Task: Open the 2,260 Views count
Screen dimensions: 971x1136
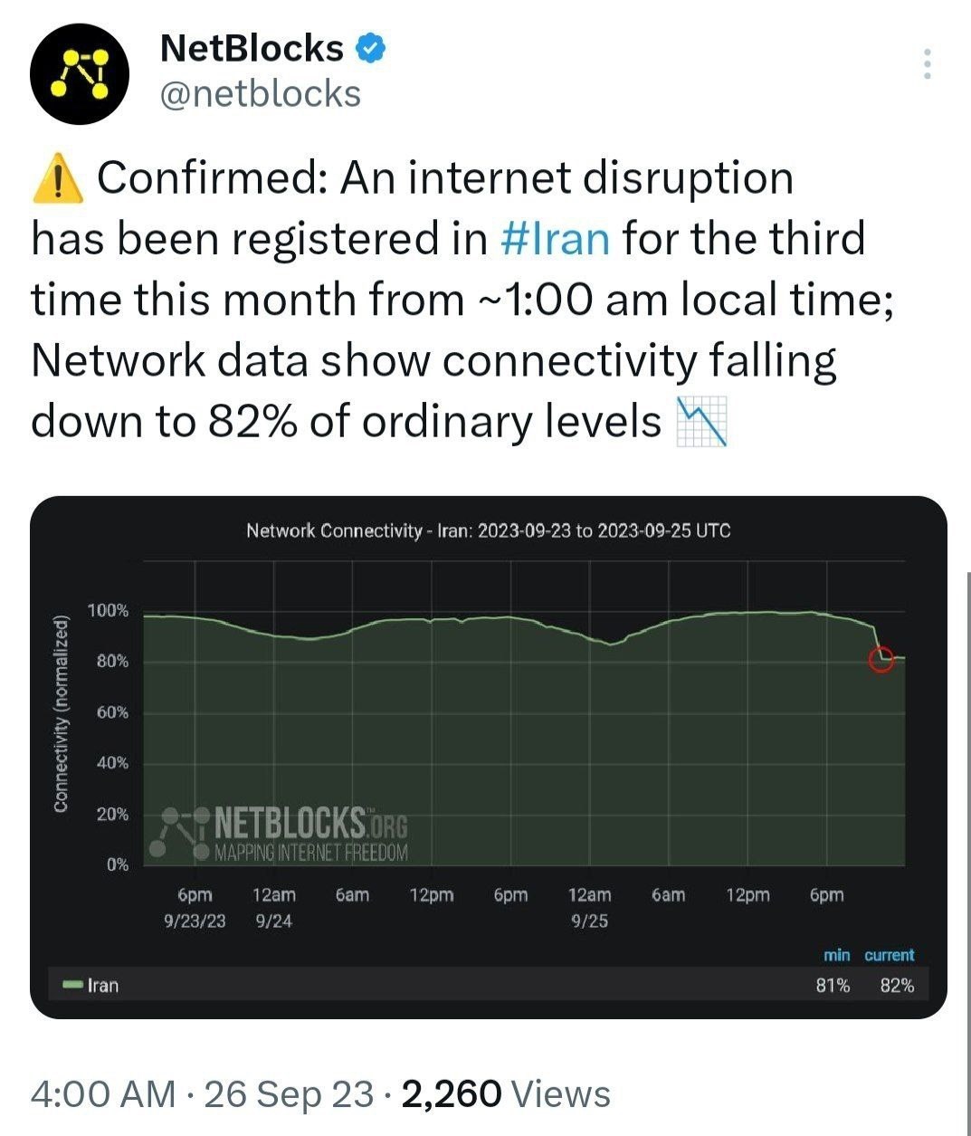Action: click(505, 1093)
